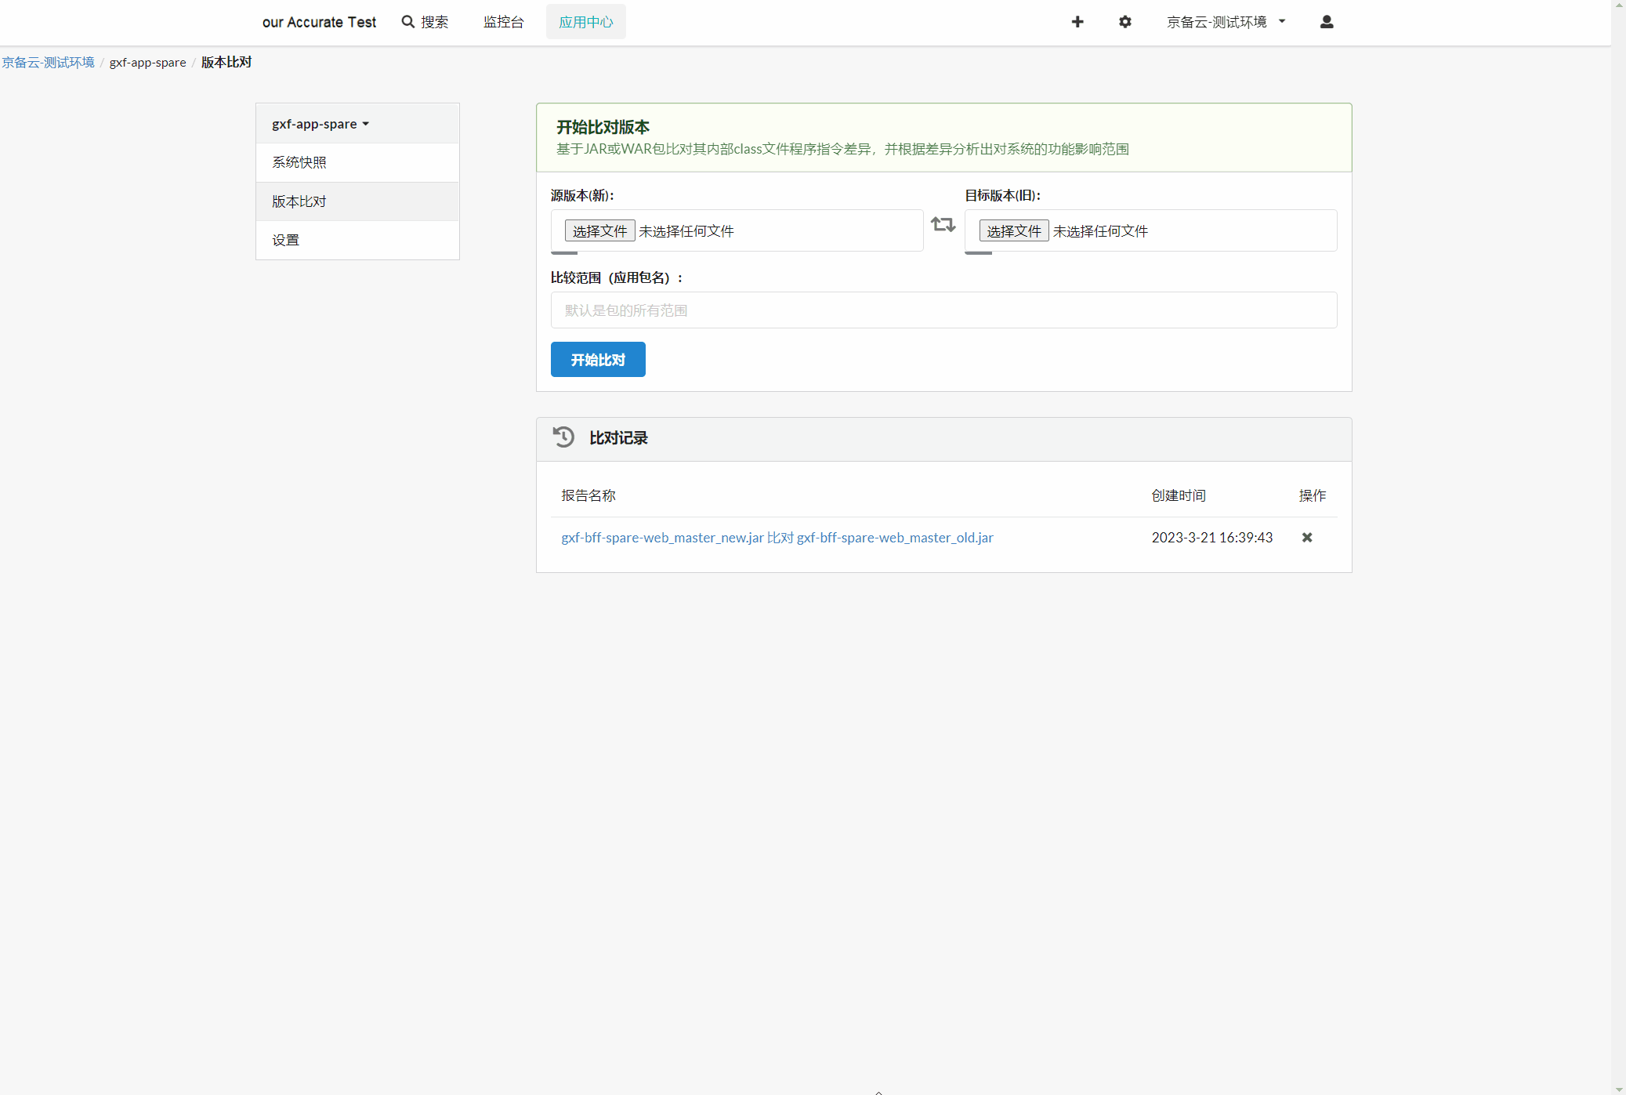Choose file for target version (旧)
Screen dimensions: 1626x1095
[x=1013, y=231]
